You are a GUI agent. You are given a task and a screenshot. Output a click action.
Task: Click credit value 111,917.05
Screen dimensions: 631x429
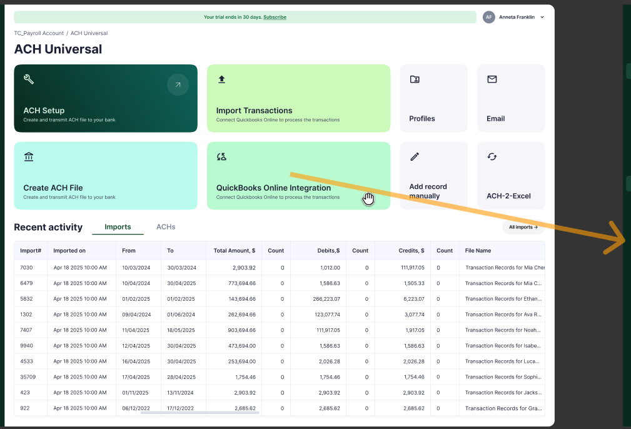point(413,268)
